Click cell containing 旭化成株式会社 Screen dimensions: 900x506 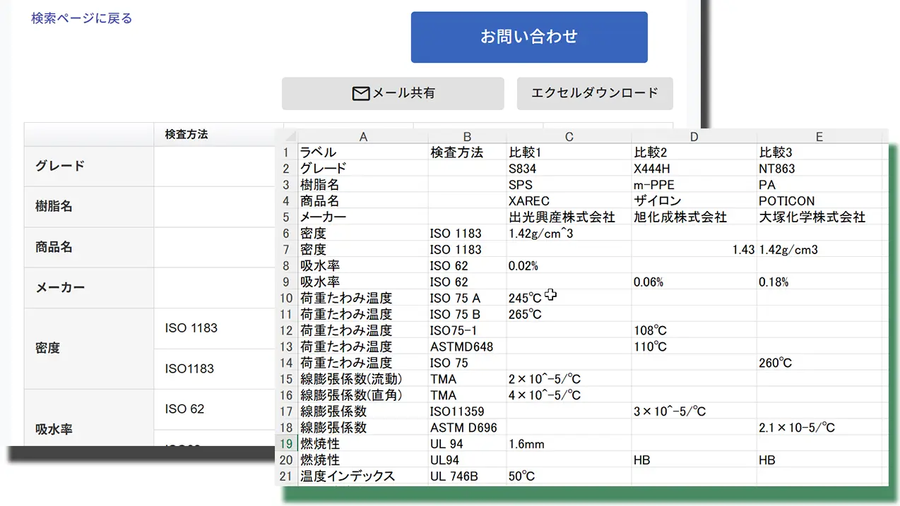pos(694,217)
